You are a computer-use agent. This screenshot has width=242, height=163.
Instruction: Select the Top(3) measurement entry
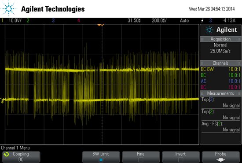coord(220,103)
